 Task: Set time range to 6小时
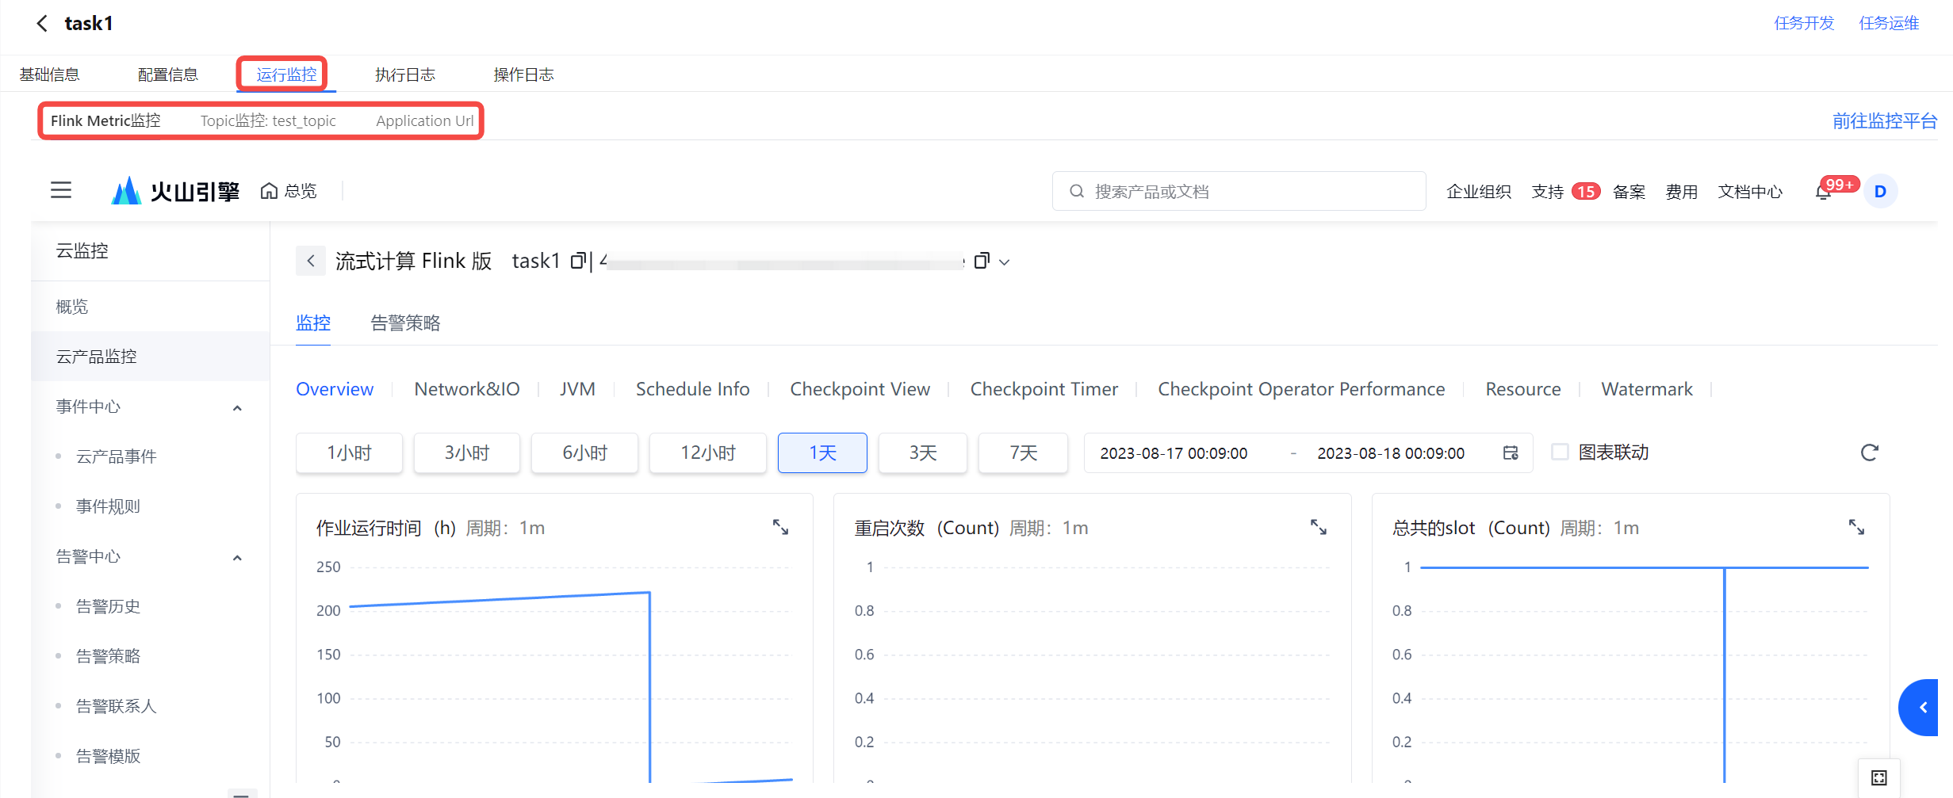pos(584,452)
